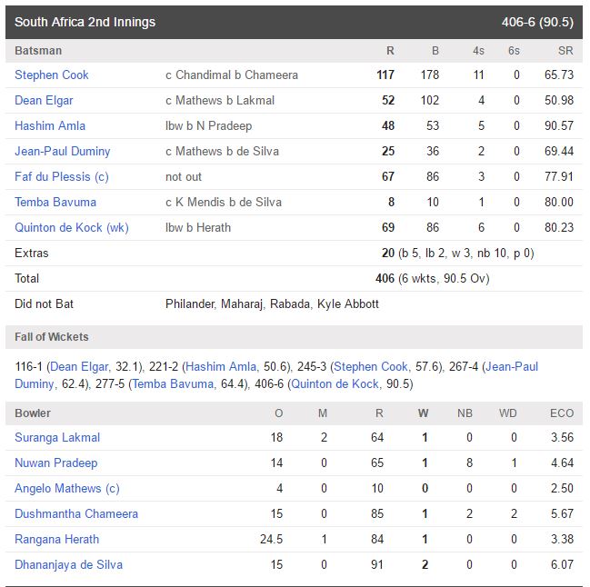Open Stephen Cook link in Fall of Wickets

pos(371,366)
